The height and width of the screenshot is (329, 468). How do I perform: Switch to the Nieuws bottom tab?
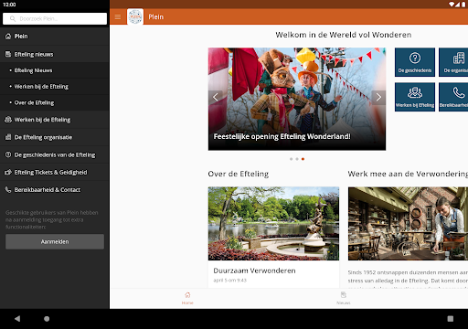(344, 299)
